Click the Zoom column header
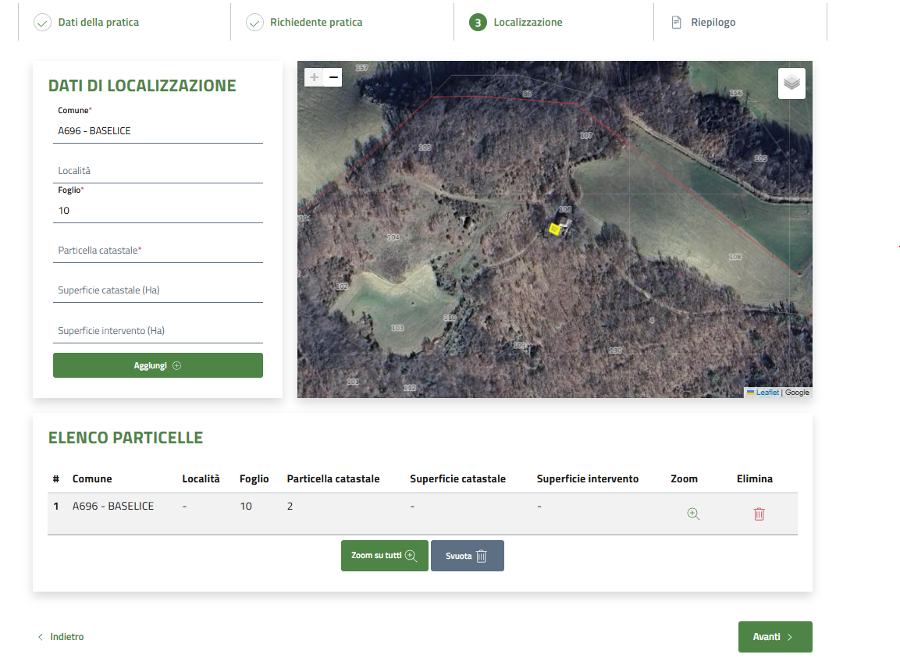This screenshot has height=665, width=900. [x=684, y=478]
